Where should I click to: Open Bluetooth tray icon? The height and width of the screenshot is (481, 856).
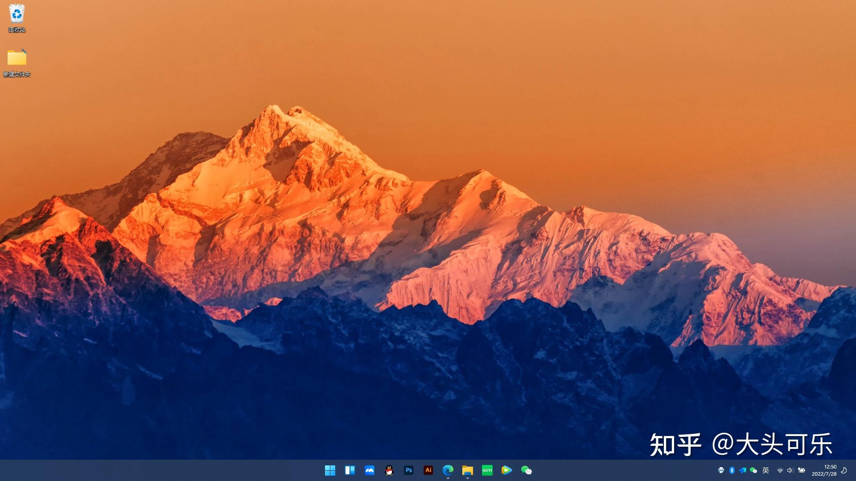point(732,470)
